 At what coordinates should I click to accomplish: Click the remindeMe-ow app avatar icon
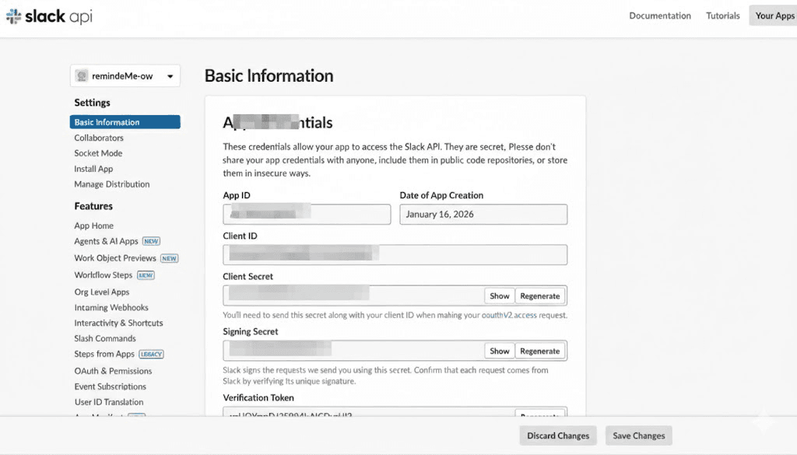84,75
